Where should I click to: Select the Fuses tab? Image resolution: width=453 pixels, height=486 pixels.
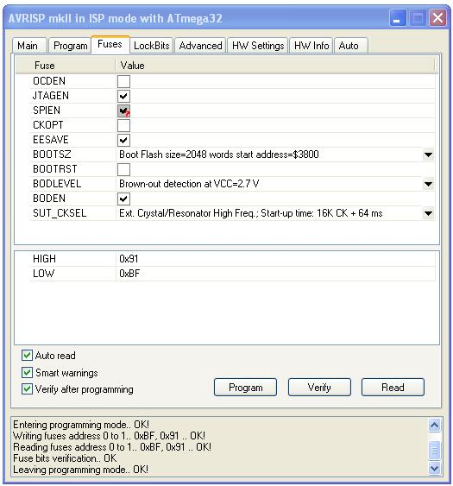tap(110, 44)
